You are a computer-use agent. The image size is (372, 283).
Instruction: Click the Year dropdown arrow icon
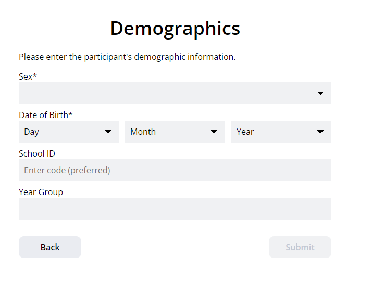pyautogui.click(x=320, y=132)
